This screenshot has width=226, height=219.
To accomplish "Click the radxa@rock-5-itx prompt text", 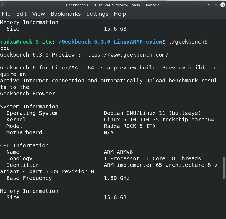I will pos(26,42).
